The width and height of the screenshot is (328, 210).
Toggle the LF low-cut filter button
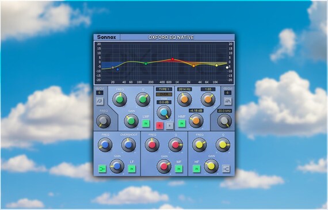(100, 101)
